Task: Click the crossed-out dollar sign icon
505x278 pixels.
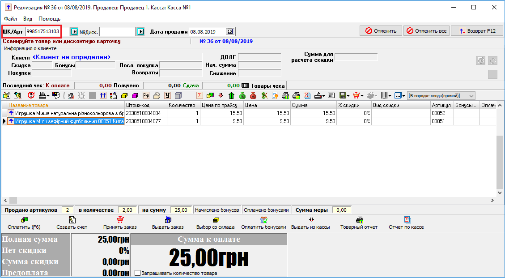Action: click(264, 95)
